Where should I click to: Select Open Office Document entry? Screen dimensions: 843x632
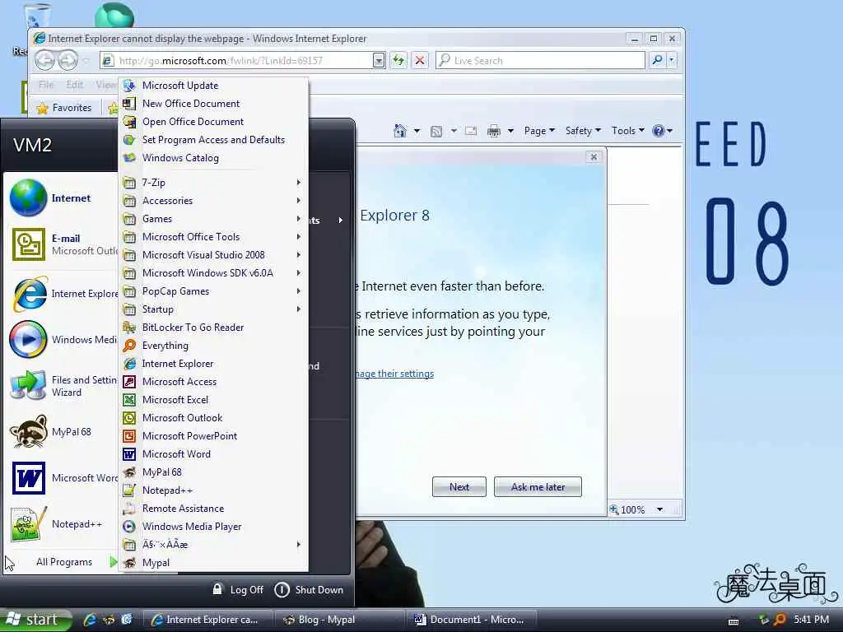click(x=213, y=122)
